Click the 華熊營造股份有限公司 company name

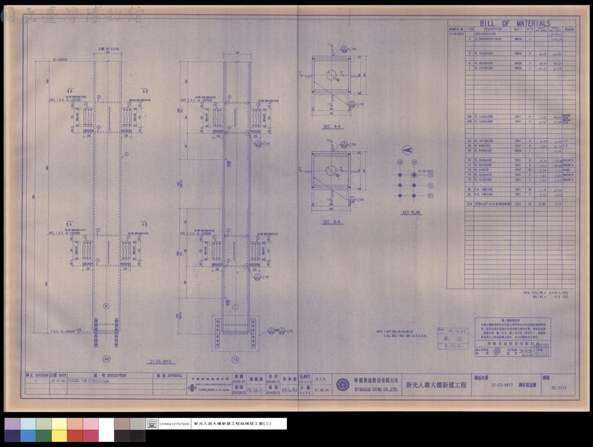coord(376,380)
